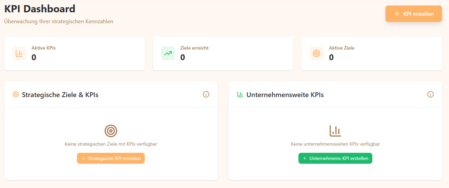
Task: Click the large brown bar chart empty-state icon
Action: click(x=335, y=131)
